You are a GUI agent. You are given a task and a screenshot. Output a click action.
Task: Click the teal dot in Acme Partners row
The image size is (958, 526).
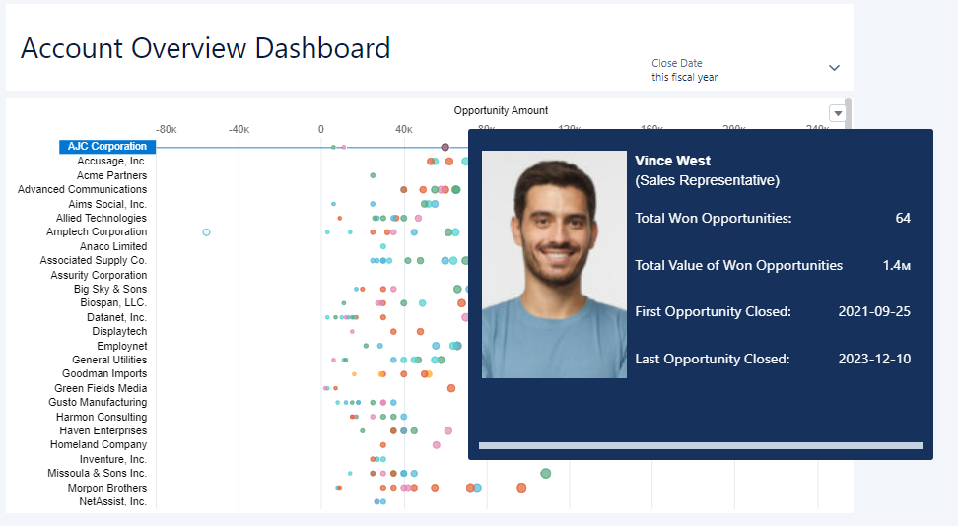(x=373, y=175)
